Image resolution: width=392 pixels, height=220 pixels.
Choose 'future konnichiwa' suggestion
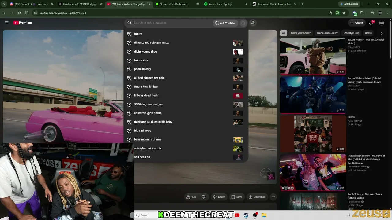[x=186, y=87]
